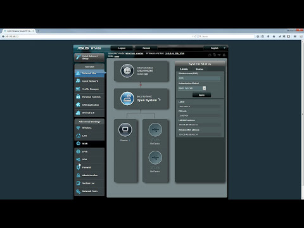Screen dimensions: 304x228
Task: Open Traffic Manager section
Action: [89, 89]
